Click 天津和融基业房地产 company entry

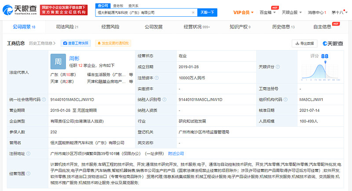coord(106,81)
